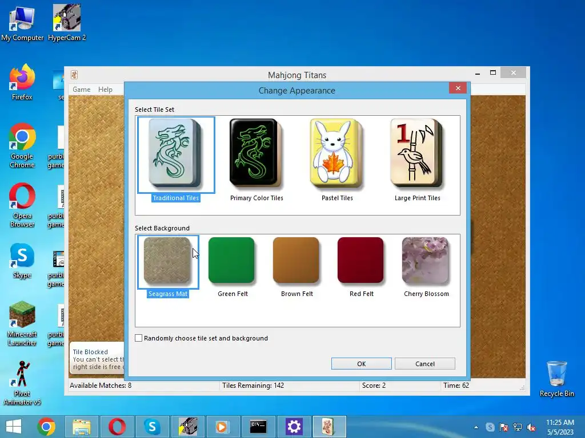Select the Skype desktop shortcut

pyautogui.click(x=22, y=261)
